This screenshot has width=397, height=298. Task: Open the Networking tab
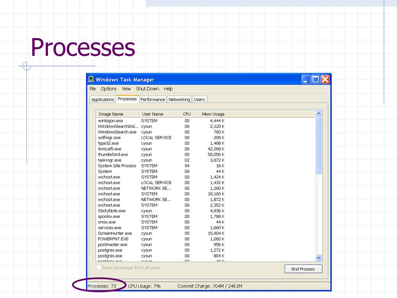(179, 99)
